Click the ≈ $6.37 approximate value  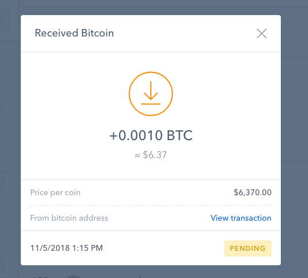coord(151,155)
